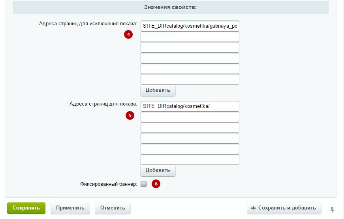Click last empty exclusion address field
Image resolution: width=344 pixels, height=219 pixels.
[x=190, y=79]
